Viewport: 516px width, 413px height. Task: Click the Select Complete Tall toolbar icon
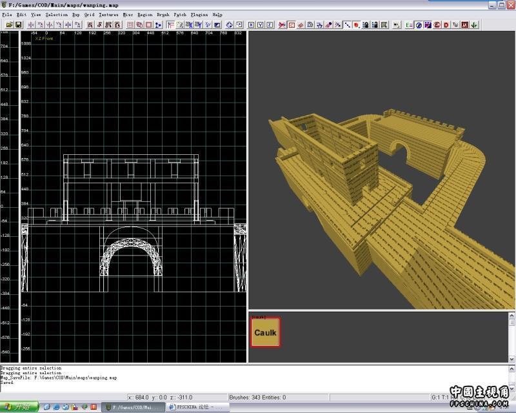point(90,25)
